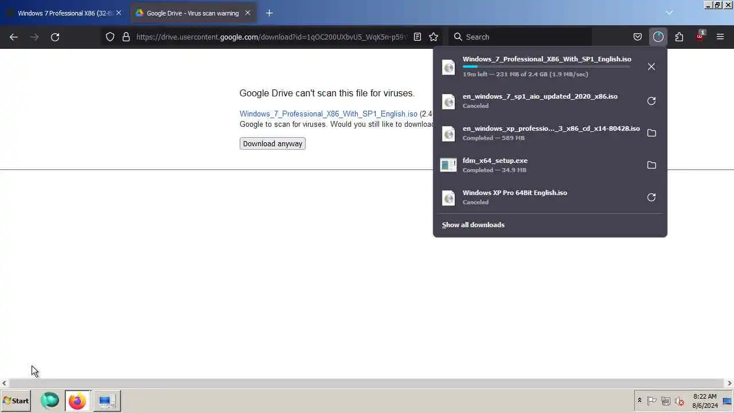Open en_windows_xp_professional completed download entry
Image resolution: width=734 pixels, height=413 pixels.
pyautogui.click(x=539, y=133)
